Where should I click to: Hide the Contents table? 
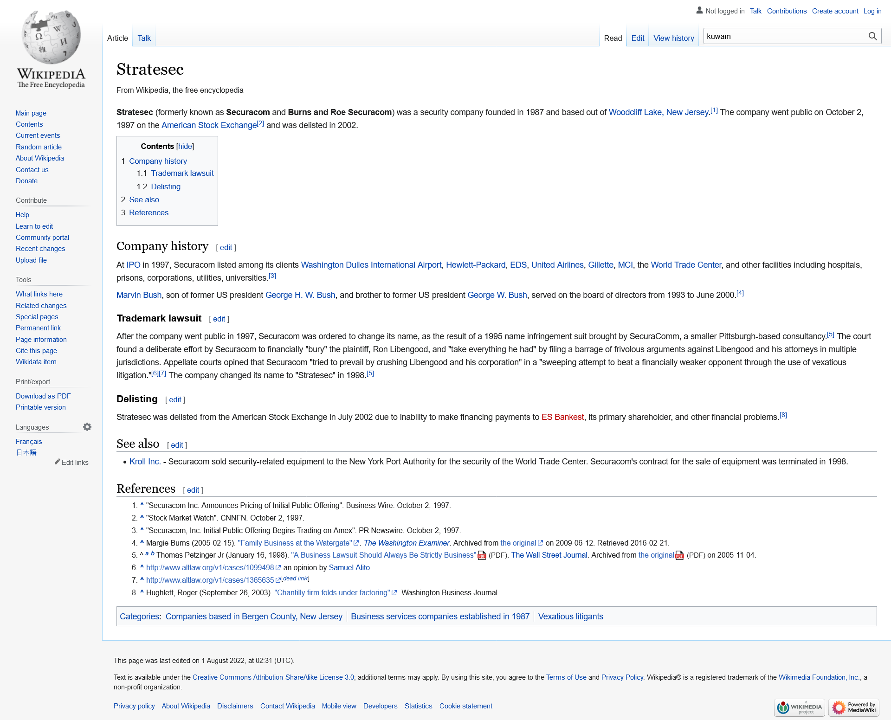click(x=185, y=146)
